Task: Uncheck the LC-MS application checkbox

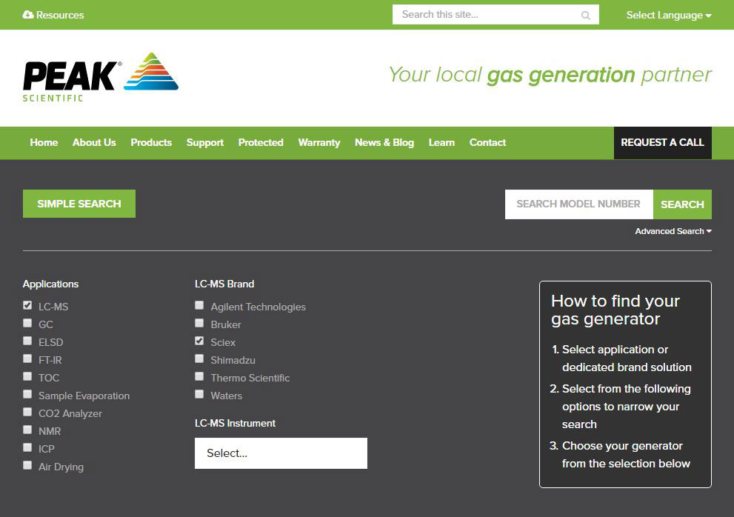Action: coord(27,305)
